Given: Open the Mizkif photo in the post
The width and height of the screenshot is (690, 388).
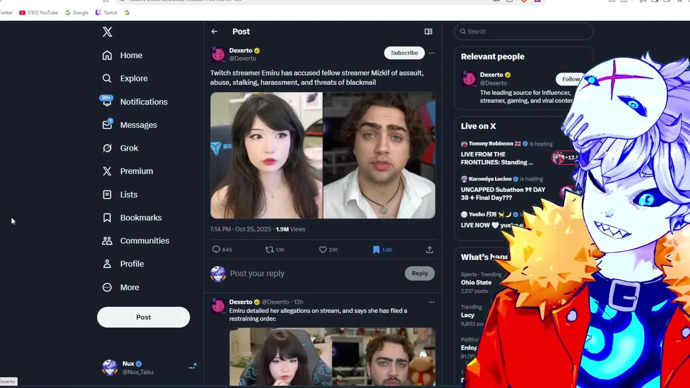Looking at the screenshot, I should pyautogui.click(x=379, y=155).
